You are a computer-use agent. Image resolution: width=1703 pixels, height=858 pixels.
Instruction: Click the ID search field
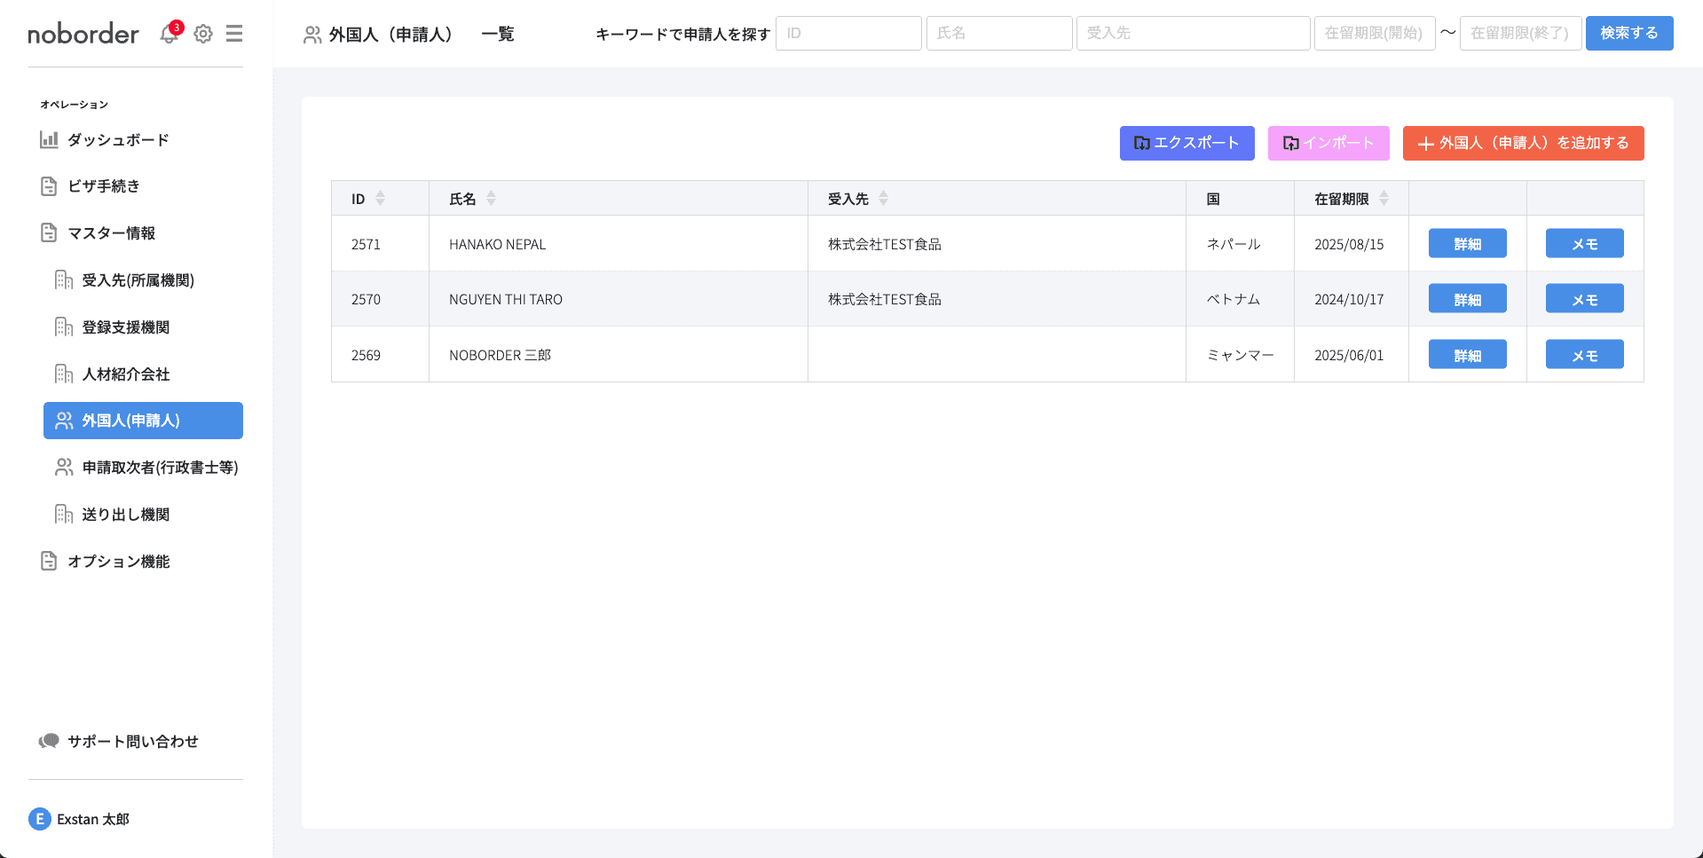click(848, 33)
